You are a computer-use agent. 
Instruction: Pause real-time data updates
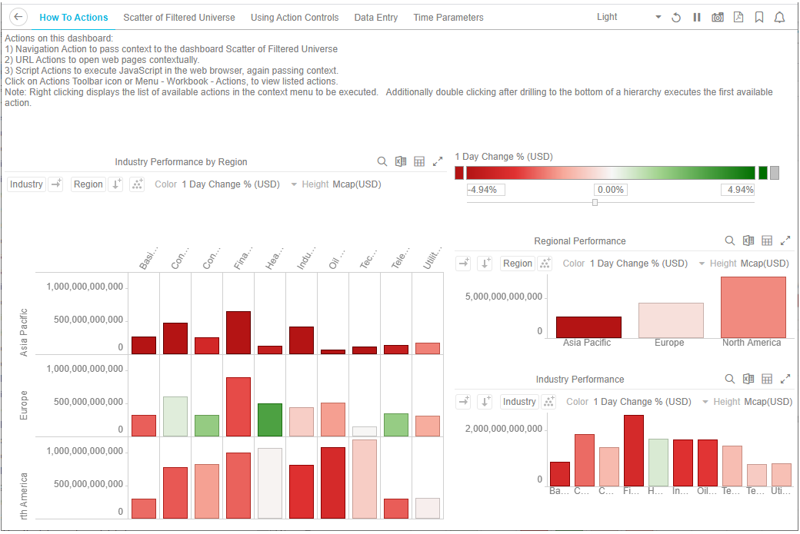coord(697,18)
